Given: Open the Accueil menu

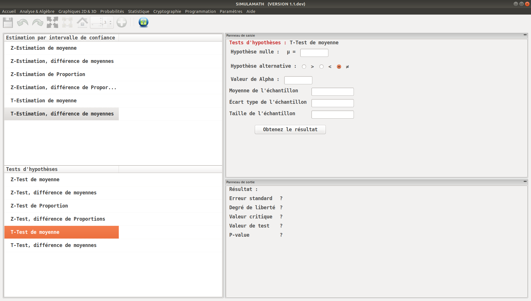Looking at the screenshot, I should pos(9,11).
